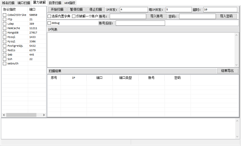Enable the Ftp protocol checkbox
The width and height of the screenshot is (241, 146).
pos(5,19)
